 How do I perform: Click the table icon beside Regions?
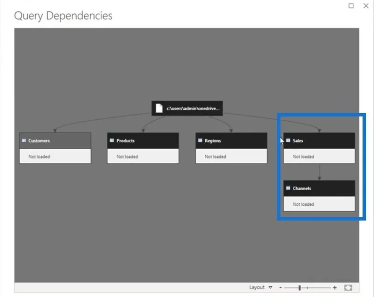pos(200,140)
